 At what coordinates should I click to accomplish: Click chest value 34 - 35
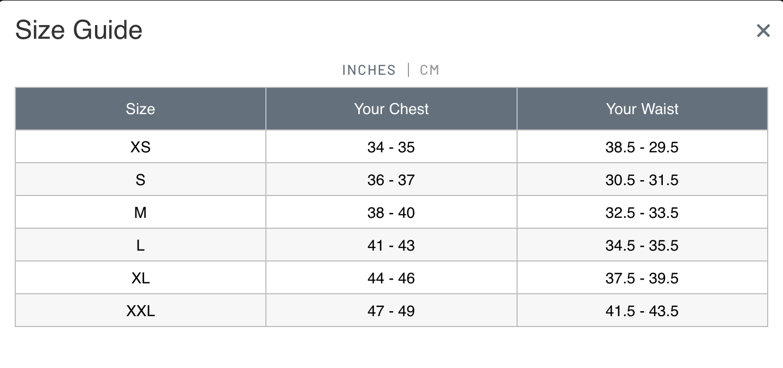click(391, 147)
